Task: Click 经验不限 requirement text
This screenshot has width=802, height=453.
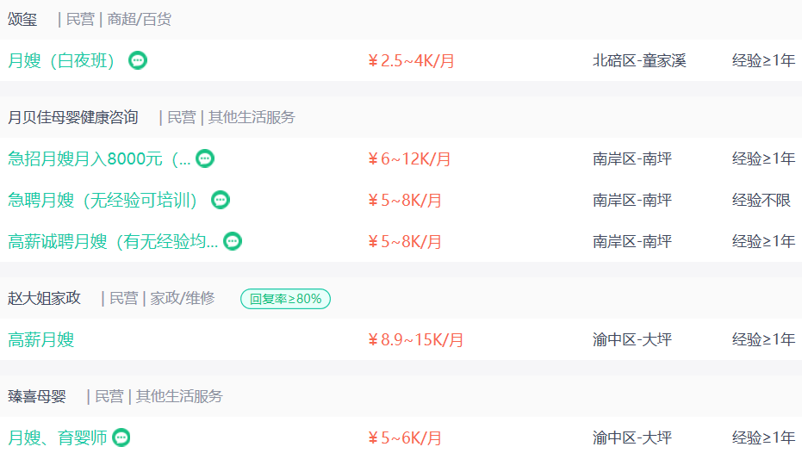Action: pos(762,200)
